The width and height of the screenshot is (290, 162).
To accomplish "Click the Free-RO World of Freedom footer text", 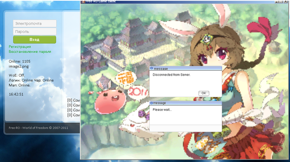I will 38,128.
